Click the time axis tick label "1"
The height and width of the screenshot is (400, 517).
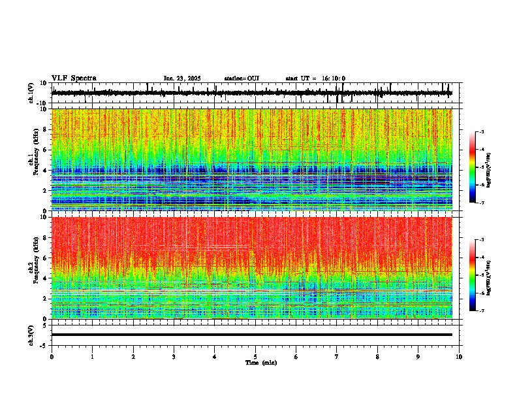tap(92, 357)
